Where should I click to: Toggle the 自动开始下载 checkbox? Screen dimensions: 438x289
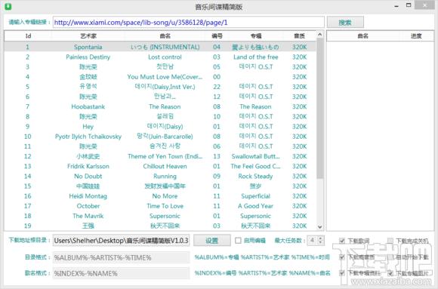coord(390,257)
